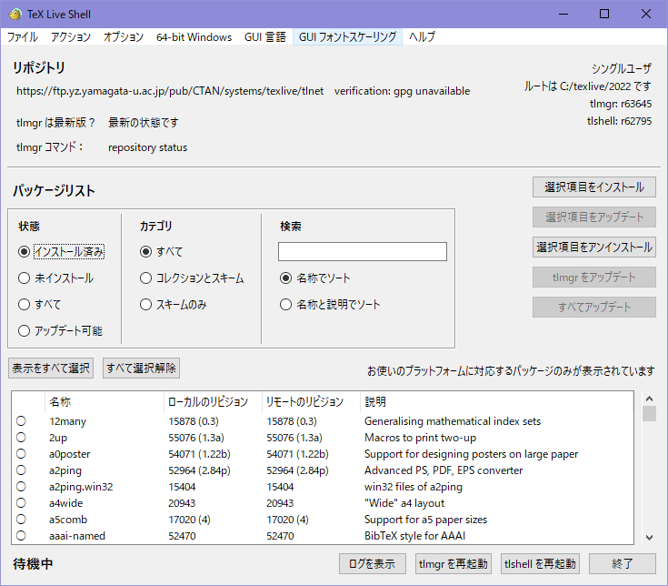
Task: Click the 名称 column header
Action: pos(104,402)
